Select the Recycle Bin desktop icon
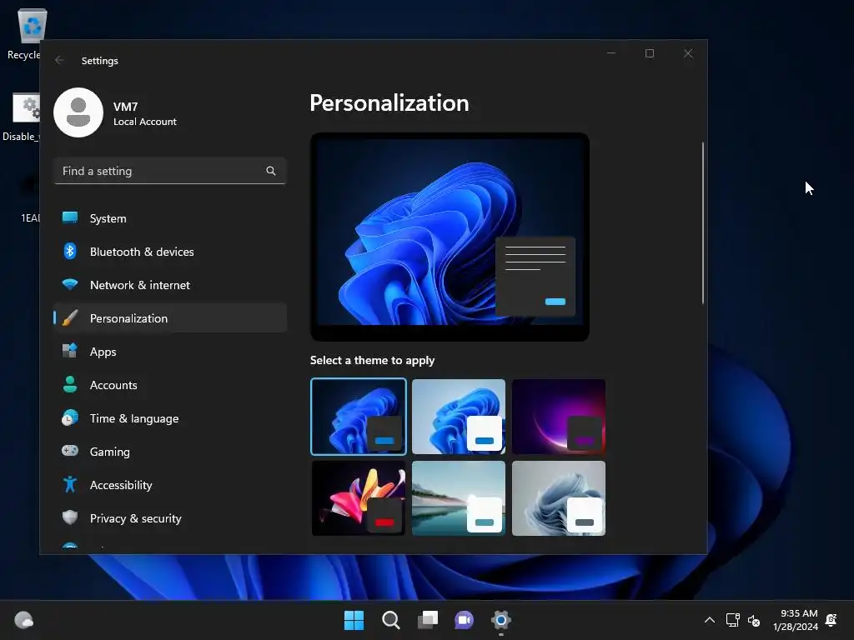Image resolution: width=854 pixels, height=640 pixels. pos(24,33)
